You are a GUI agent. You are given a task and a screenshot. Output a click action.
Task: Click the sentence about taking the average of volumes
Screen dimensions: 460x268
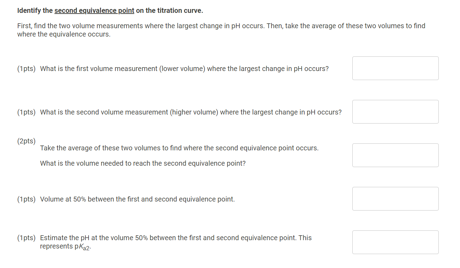click(x=179, y=148)
